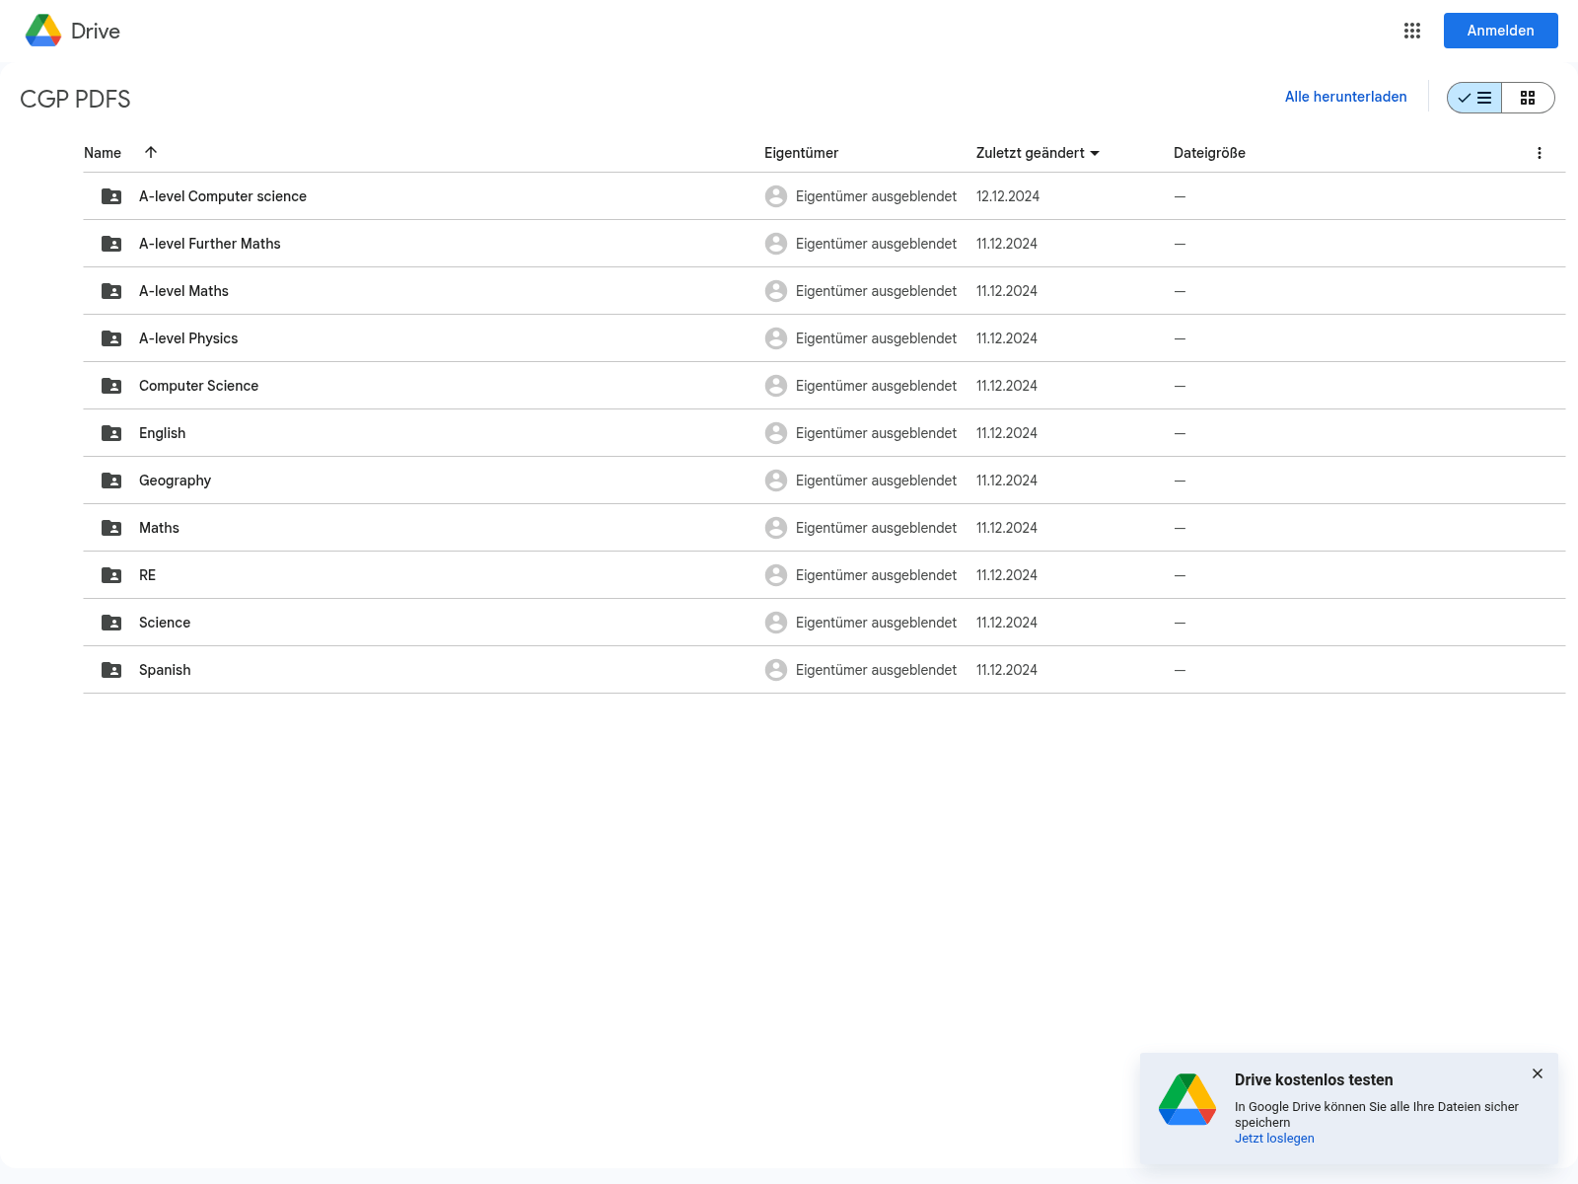This screenshot has height=1184, width=1578.
Task: Open the three-dot more options menu
Action: pyautogui.click(x=1539, y=153)
